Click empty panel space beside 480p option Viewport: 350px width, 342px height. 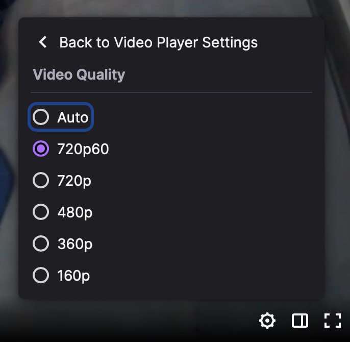point(201,212)
